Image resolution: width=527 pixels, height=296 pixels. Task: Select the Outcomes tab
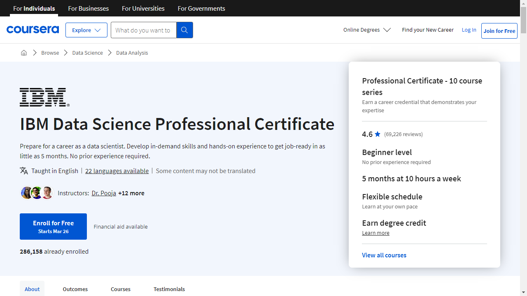pos(75,289)
